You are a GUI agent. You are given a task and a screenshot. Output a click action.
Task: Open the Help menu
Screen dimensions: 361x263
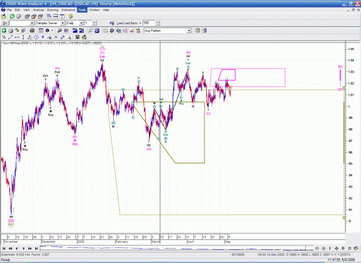click(106, 10)
